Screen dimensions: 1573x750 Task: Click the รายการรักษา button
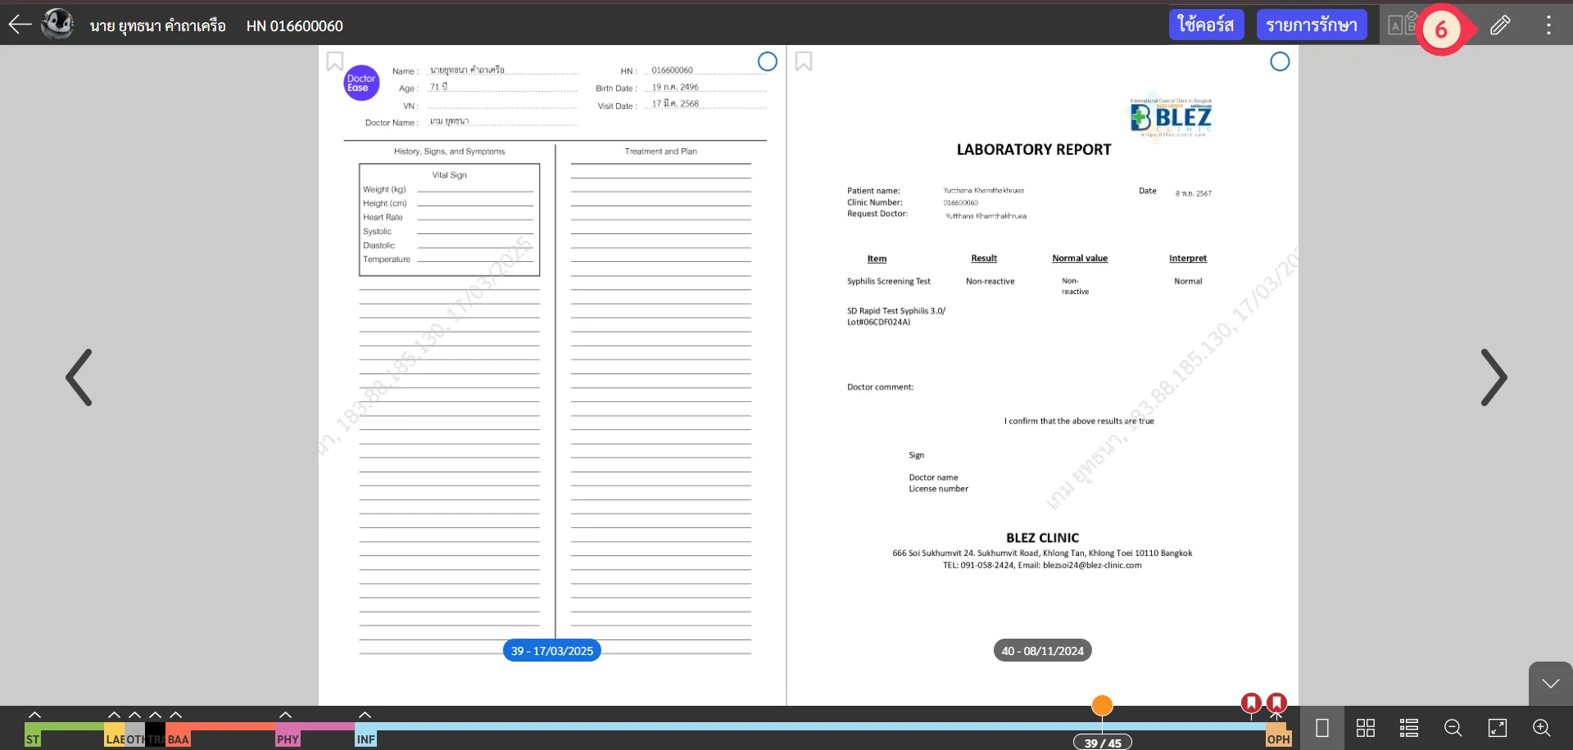pyautogui.click(x=1311, y=25)
